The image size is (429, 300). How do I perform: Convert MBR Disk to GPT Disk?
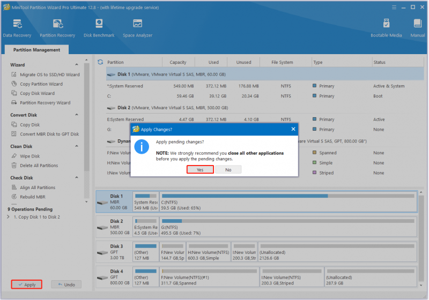point(45,134)
